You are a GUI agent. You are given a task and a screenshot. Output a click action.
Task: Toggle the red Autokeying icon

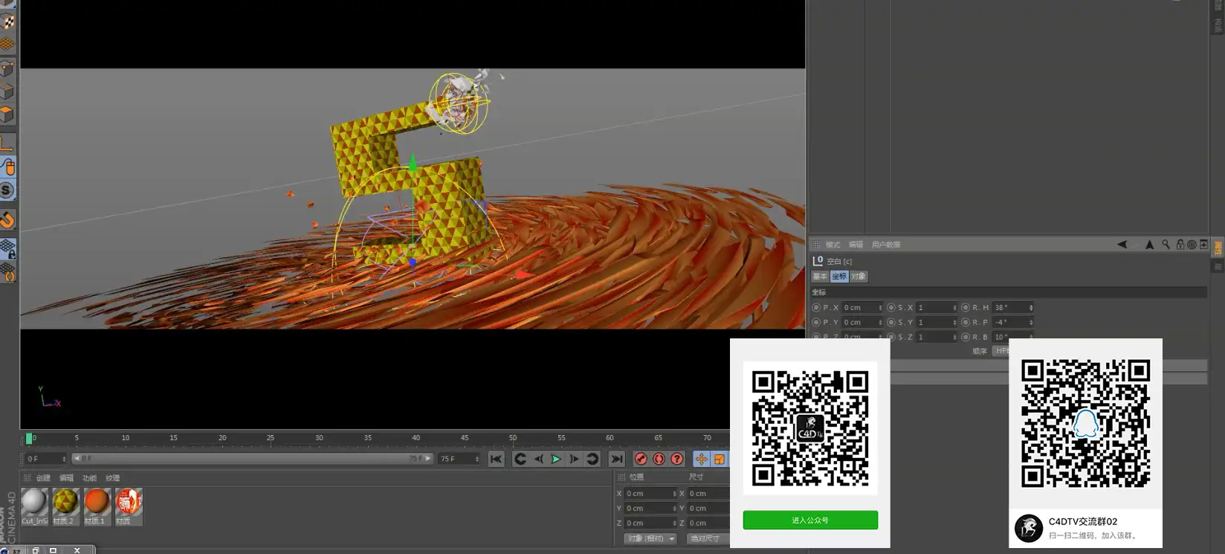659,459
